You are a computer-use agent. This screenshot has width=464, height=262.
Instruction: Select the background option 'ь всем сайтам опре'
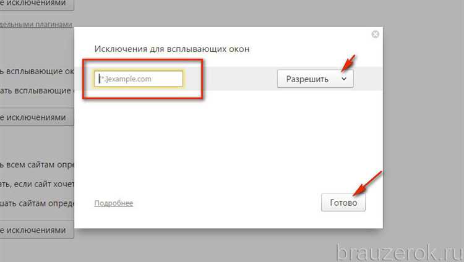pyautogui.click(x=37, y=165)
